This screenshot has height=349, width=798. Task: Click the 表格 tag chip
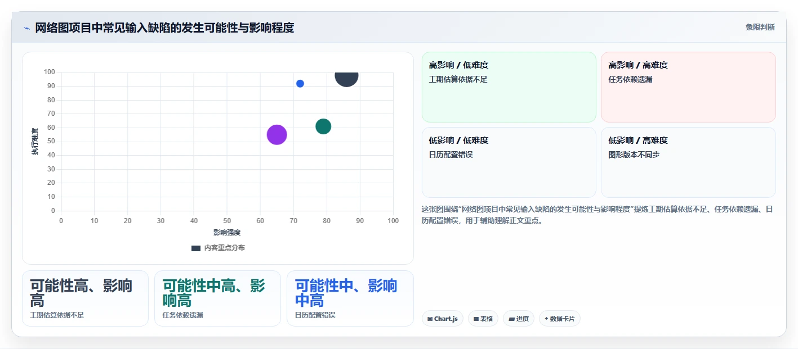click(x=483, y=319)
